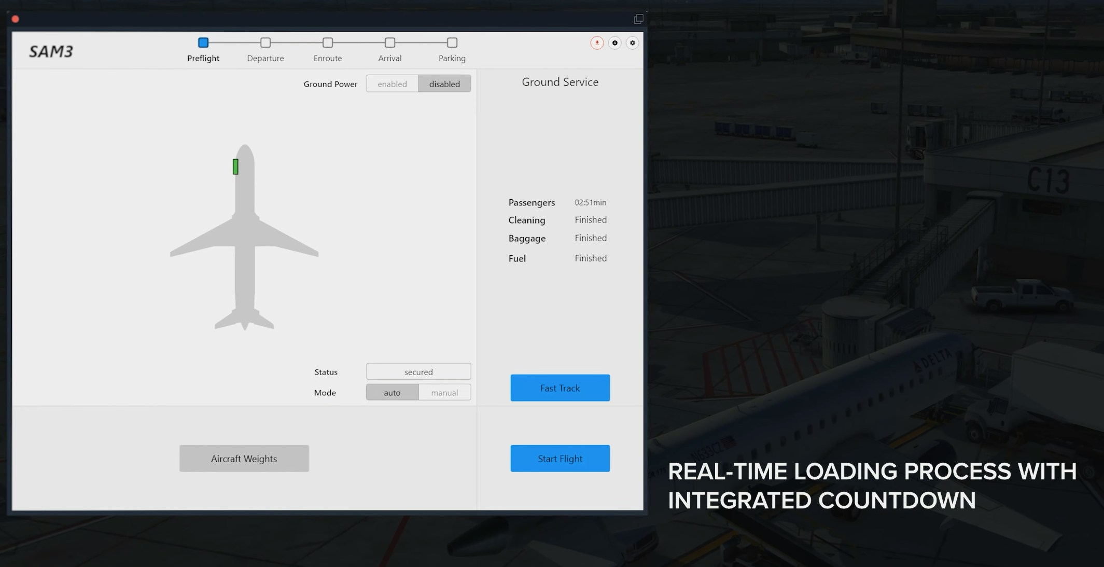This screenshot has width=1104, height=567.
Task: Open the general settings gear icon
Action: tap(632, 43)
